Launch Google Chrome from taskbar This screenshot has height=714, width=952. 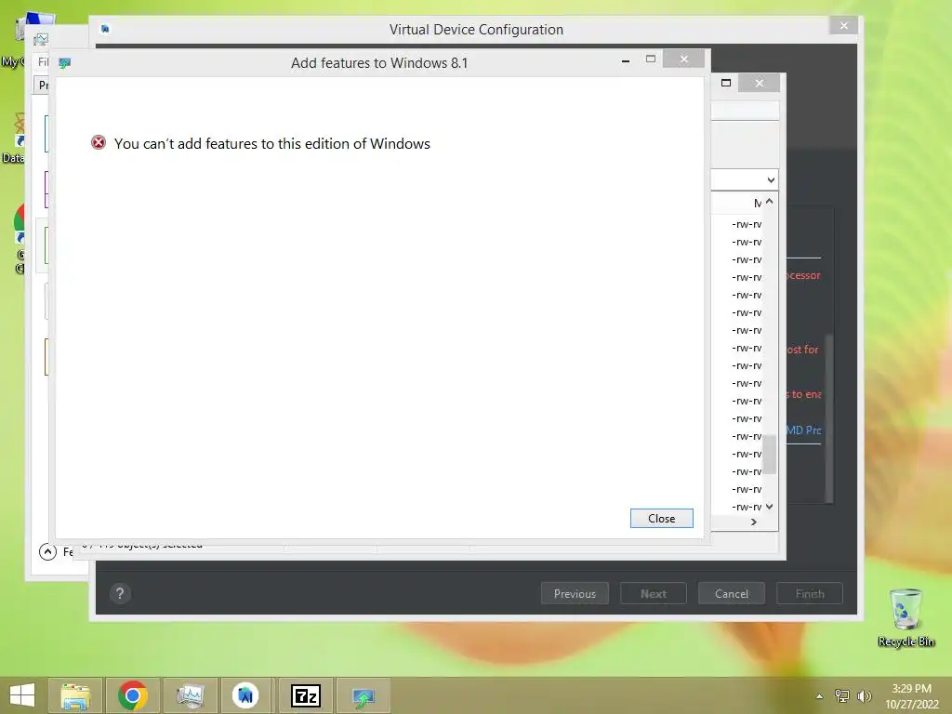point(132,695)
